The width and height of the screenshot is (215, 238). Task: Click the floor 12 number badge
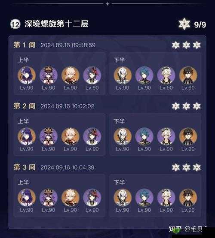click(15, 24)
